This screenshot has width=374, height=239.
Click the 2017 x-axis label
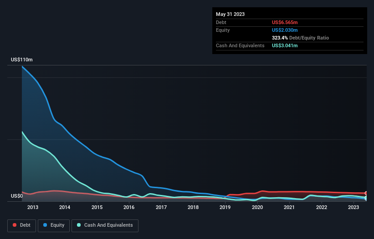[x=161, y=207]
